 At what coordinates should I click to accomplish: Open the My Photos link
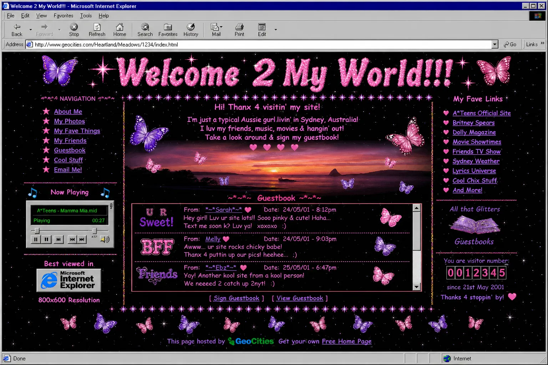(x=70, y=121)
